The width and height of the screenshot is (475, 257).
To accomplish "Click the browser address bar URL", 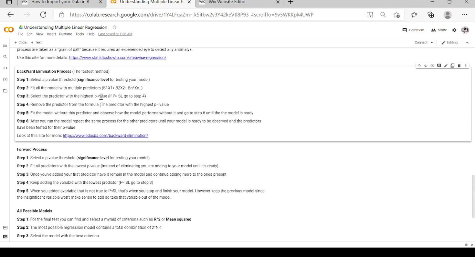I will (192, 15).
